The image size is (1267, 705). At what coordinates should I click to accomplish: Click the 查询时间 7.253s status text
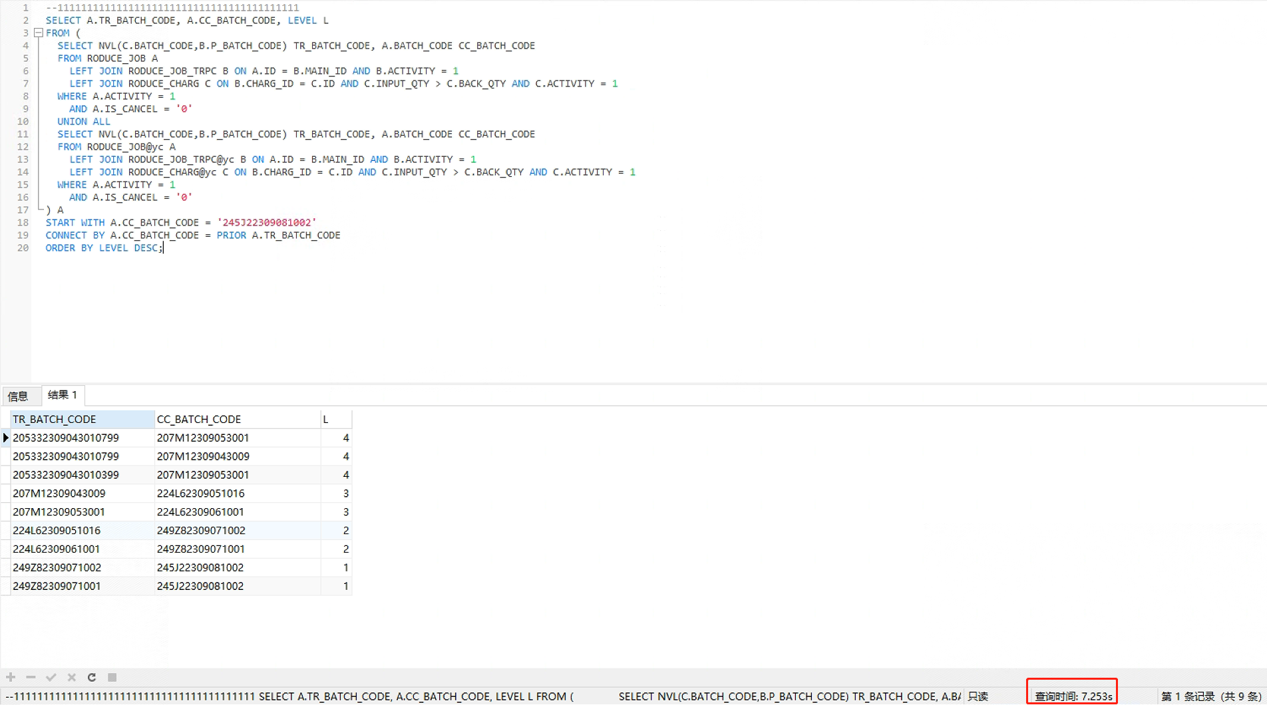[x=1073, y=696]
